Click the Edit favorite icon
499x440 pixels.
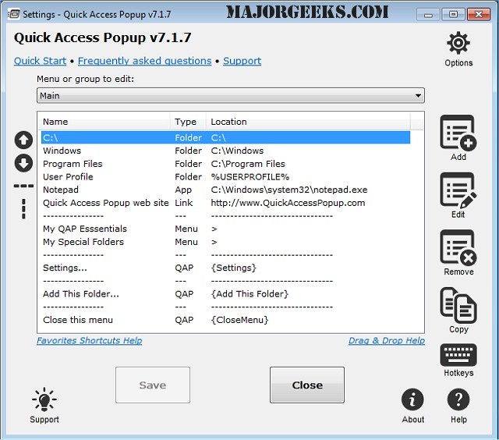coord(458,190)
